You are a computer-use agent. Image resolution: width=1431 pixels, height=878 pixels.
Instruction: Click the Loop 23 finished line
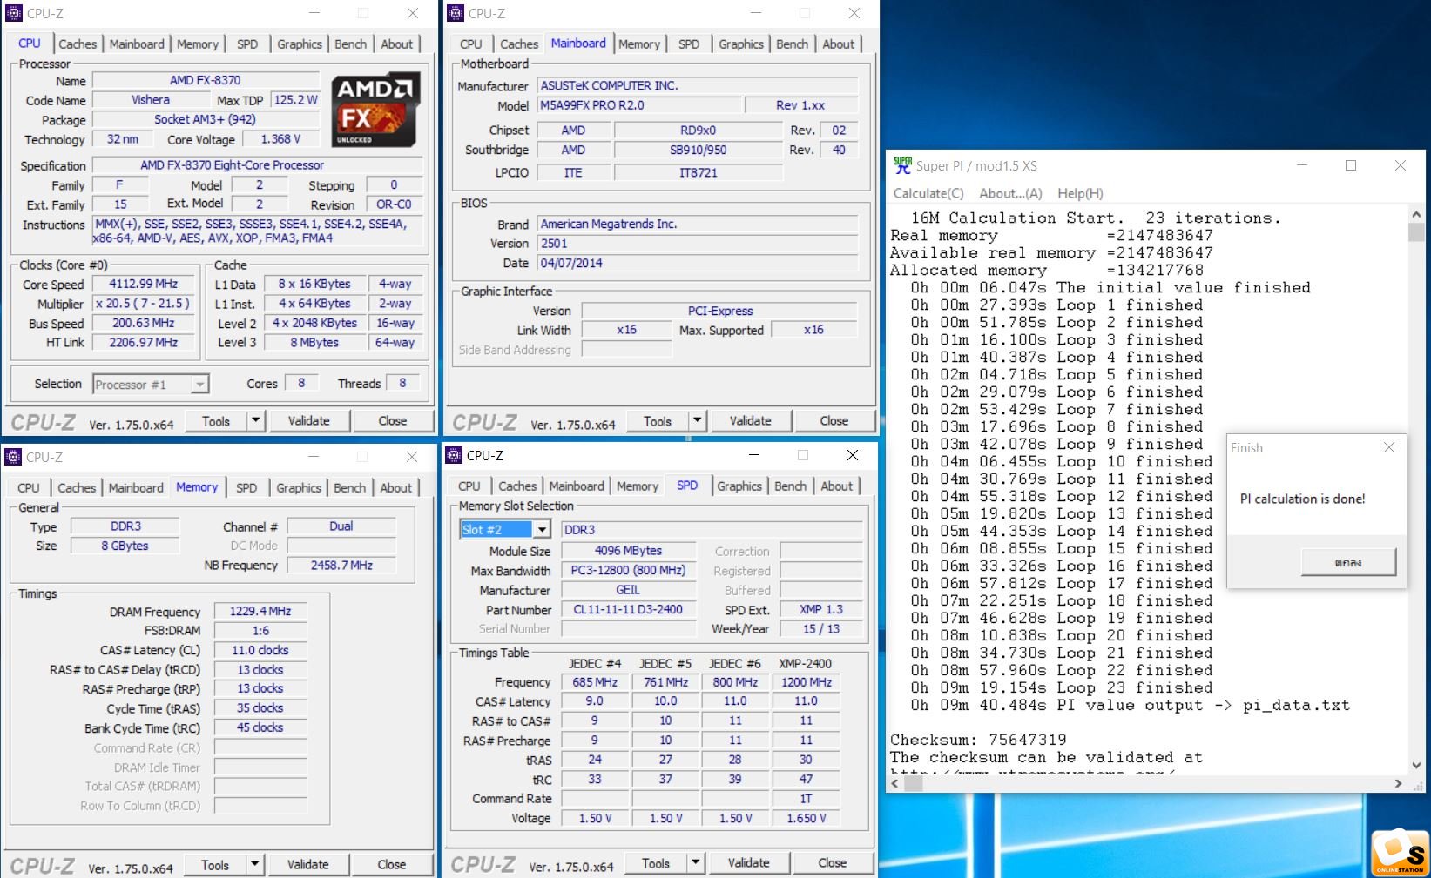coord(1062,687)
